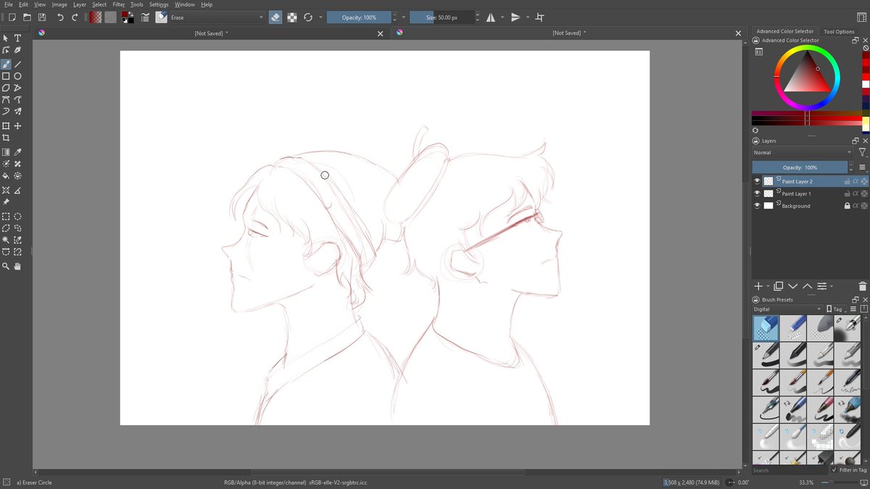Pick the Fill bucket tool

point(6,175)
